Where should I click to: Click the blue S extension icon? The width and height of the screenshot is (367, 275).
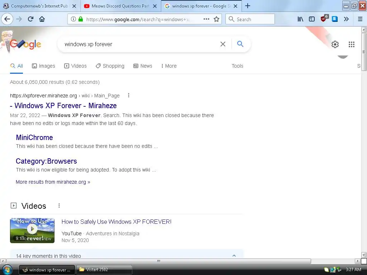[335, 19]
